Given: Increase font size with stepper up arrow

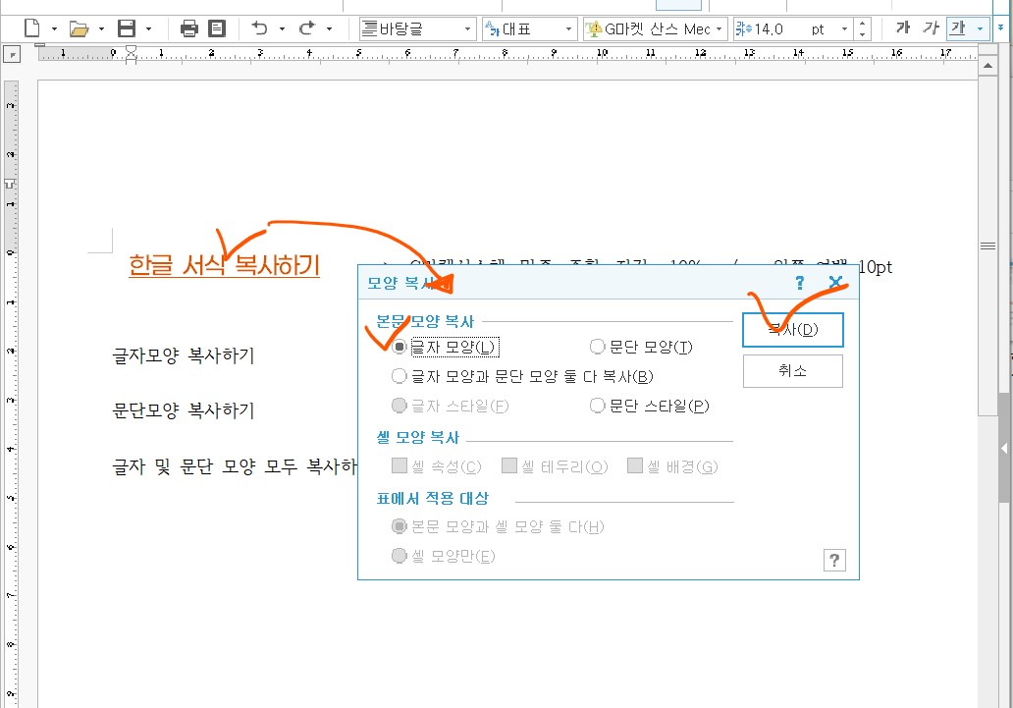Looking at the screenshot, I should 862,24.
